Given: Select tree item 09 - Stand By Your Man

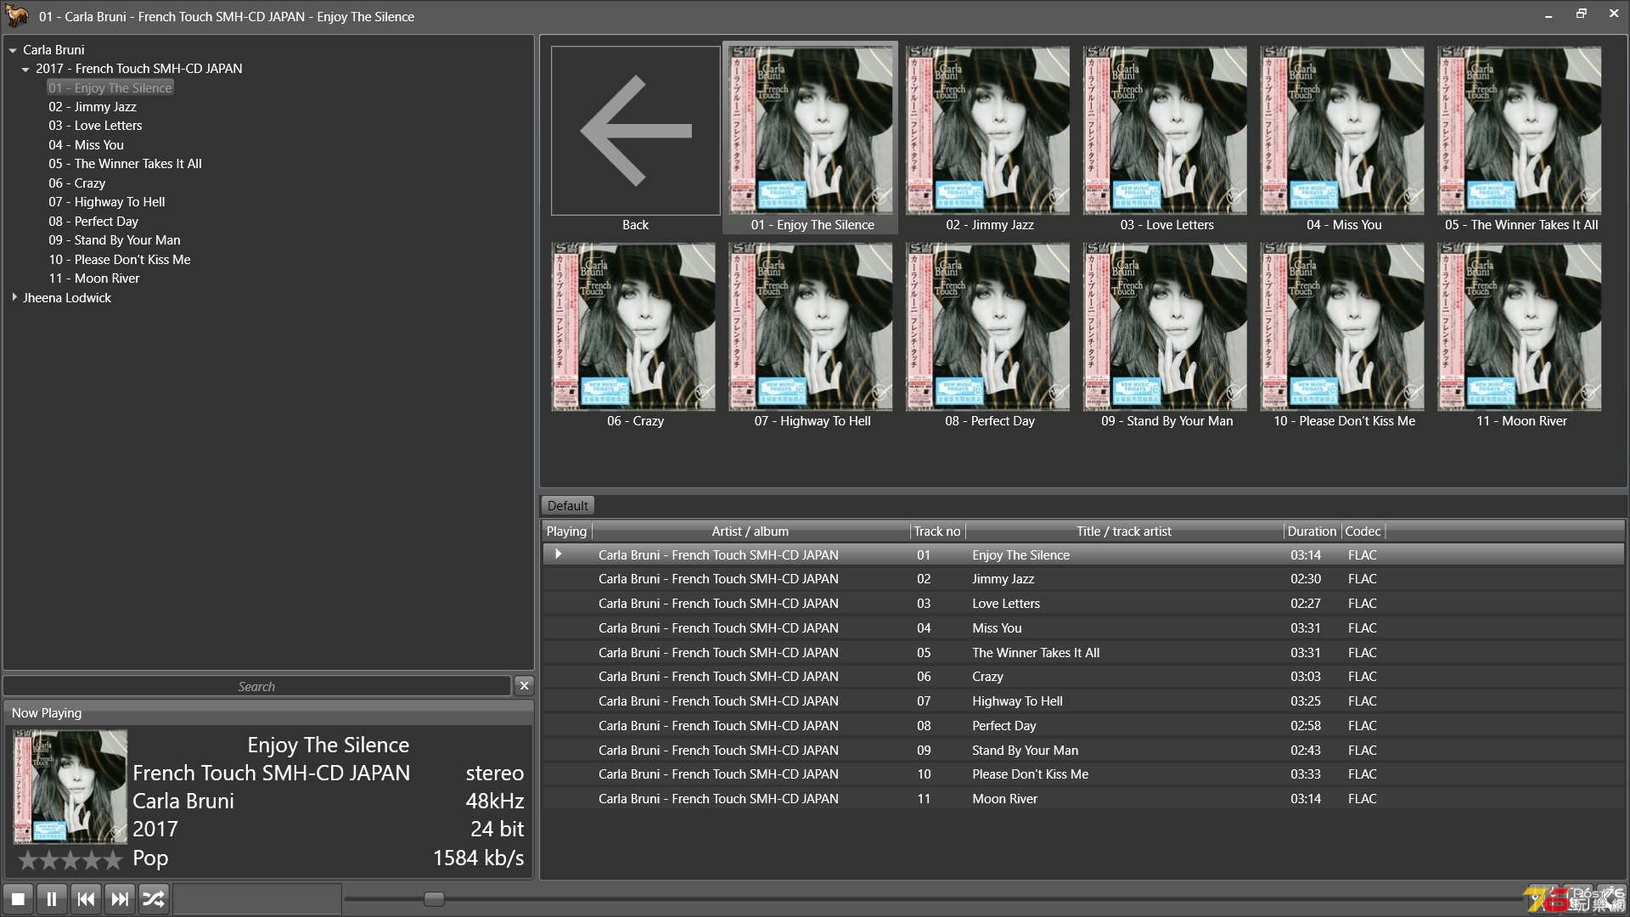Looking at the screenshot, I should 115,240.
